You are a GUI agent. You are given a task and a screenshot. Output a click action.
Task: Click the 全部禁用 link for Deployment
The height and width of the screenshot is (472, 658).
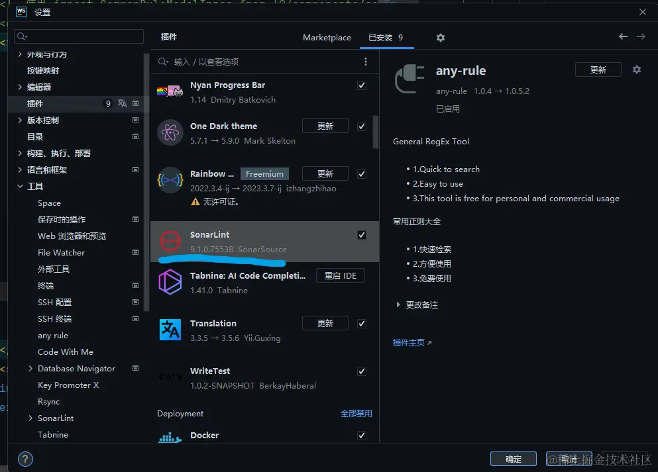tap(356, 413)
